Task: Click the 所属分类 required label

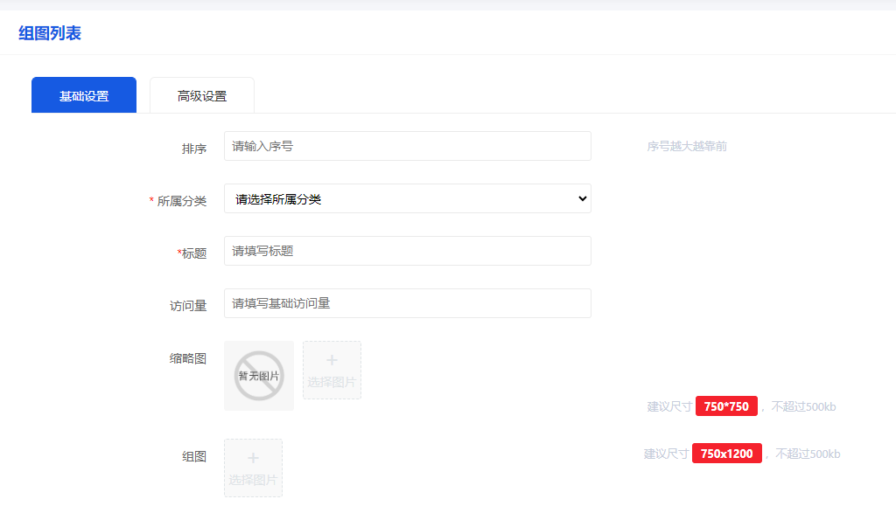Action: (x=181, y=201)
